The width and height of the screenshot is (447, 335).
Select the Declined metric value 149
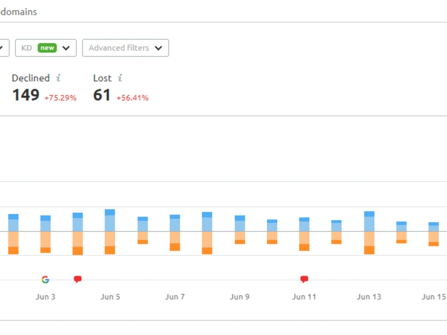pyautogui.click(x=25, y=95)
